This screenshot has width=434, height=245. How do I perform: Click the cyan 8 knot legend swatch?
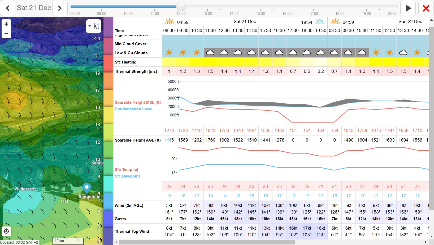tap(108, 184)
